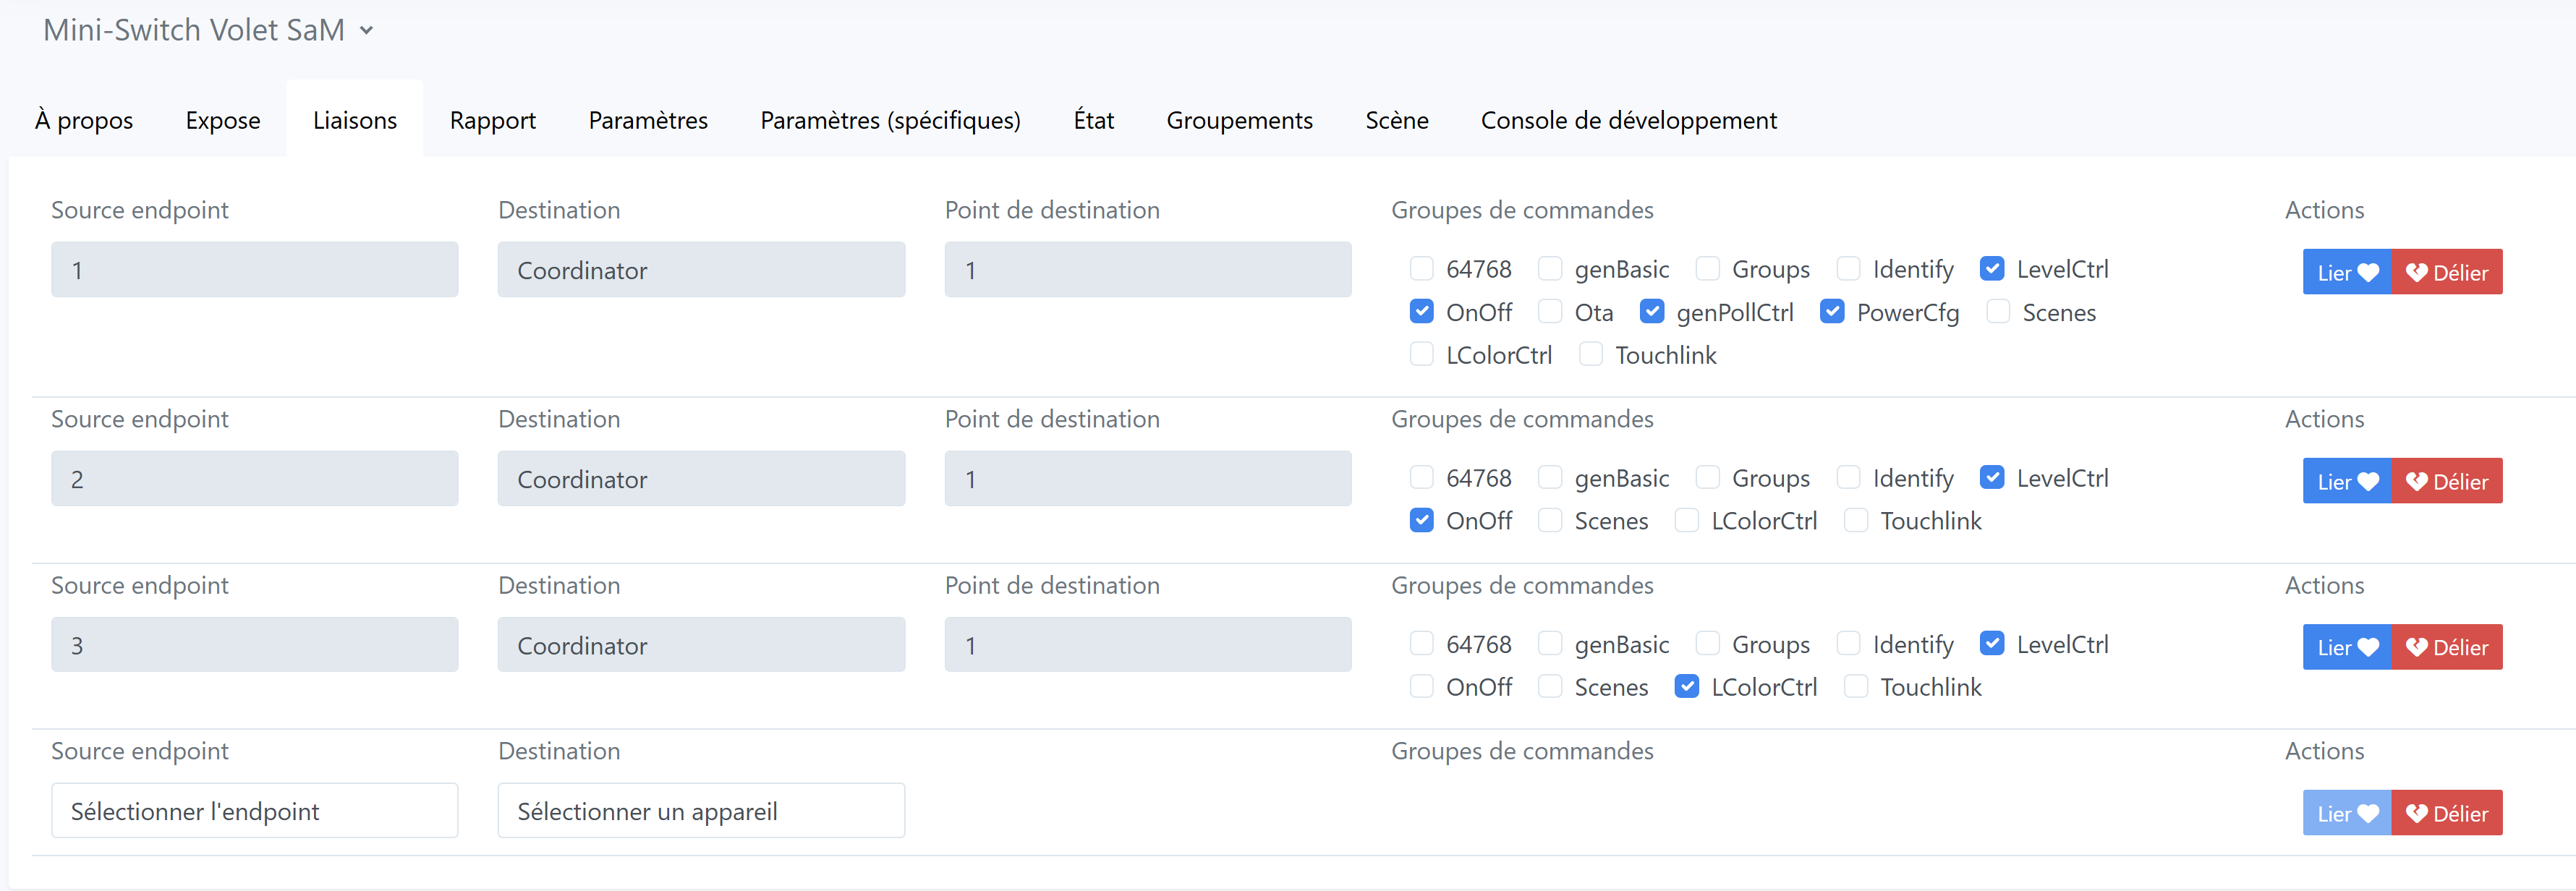Select the Liaisons tab
This screenshot has width=2576, height=891.
tap(355, 120)
